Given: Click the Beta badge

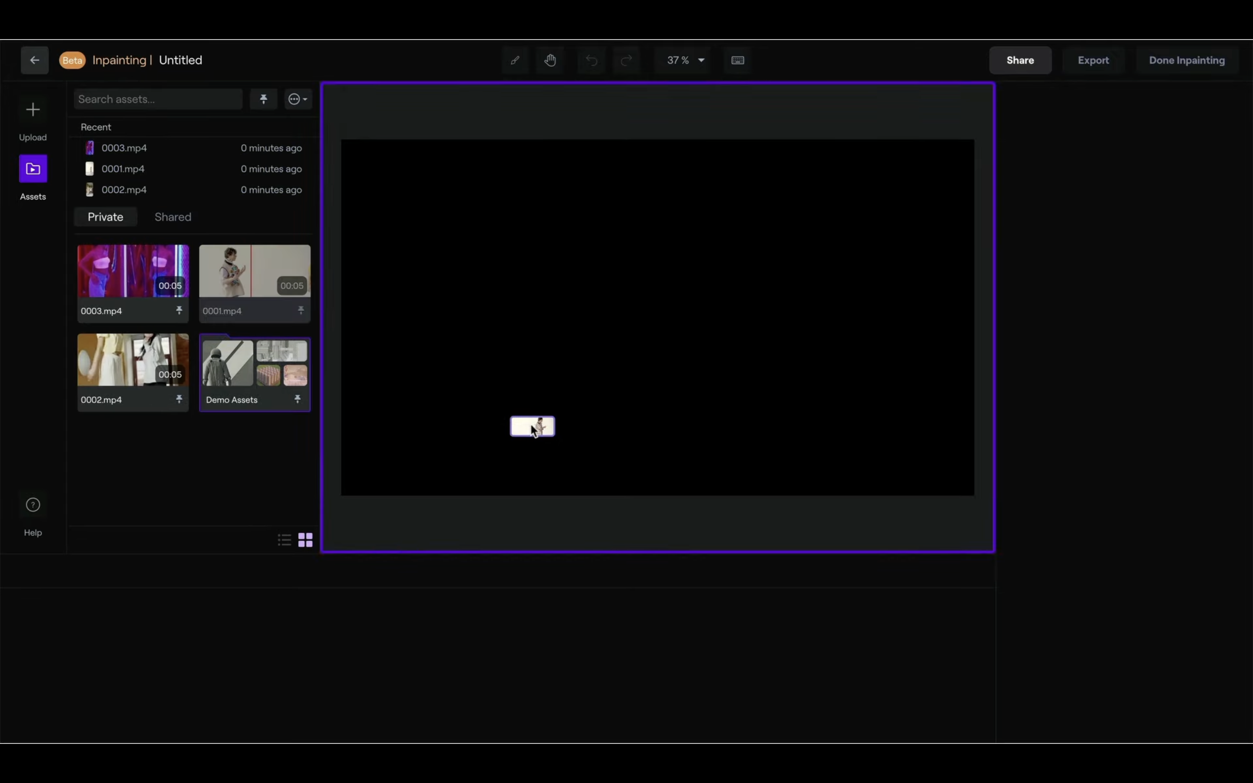Looking at the screenshot, I should (x=73, y=60).
